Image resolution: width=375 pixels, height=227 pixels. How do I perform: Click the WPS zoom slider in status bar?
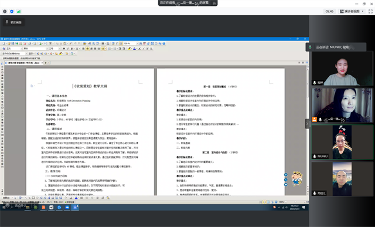pyautogui.click(x=296, y=202)
